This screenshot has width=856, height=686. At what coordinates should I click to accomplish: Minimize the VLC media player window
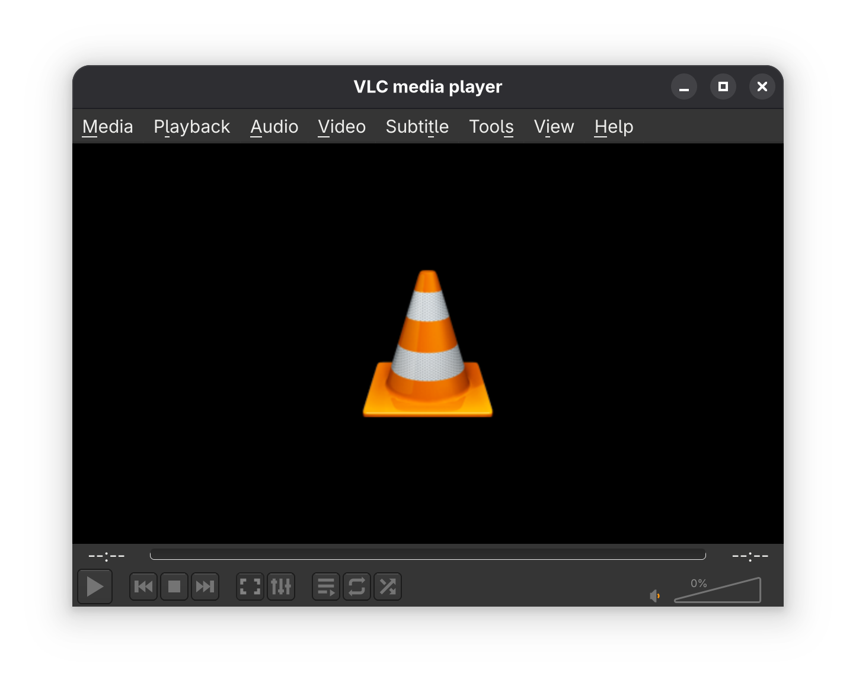click(x=684, y=87)
